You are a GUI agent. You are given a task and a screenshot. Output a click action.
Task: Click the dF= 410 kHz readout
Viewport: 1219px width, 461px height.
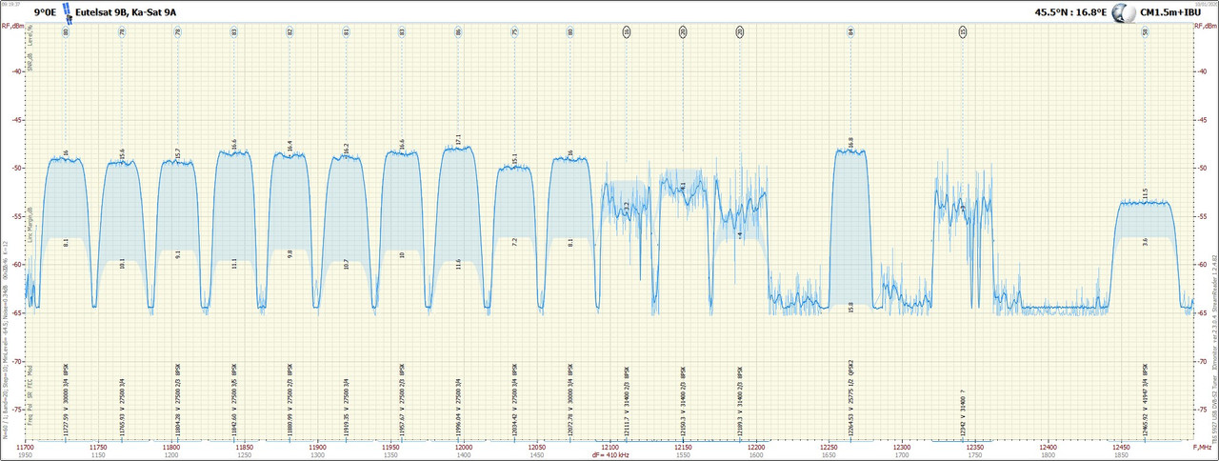[609, 455]
